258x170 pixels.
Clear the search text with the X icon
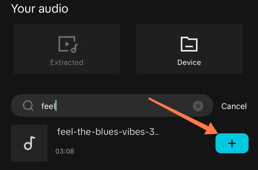[198, 106]
